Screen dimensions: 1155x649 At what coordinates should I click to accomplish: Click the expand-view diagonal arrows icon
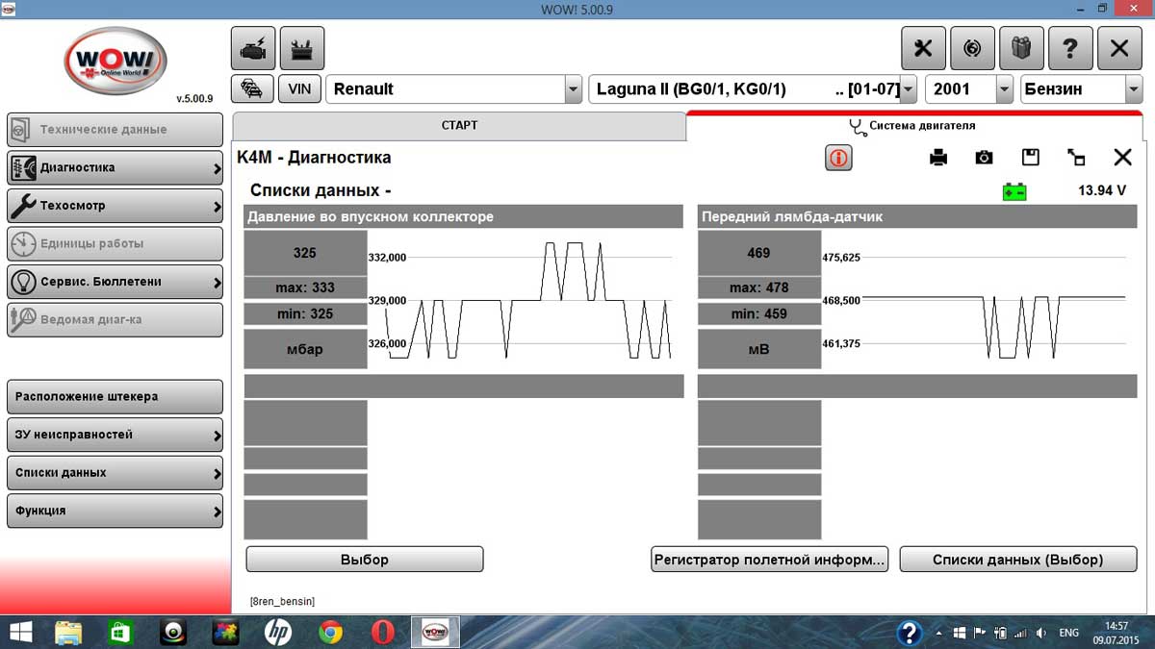tap(1076, 158)
